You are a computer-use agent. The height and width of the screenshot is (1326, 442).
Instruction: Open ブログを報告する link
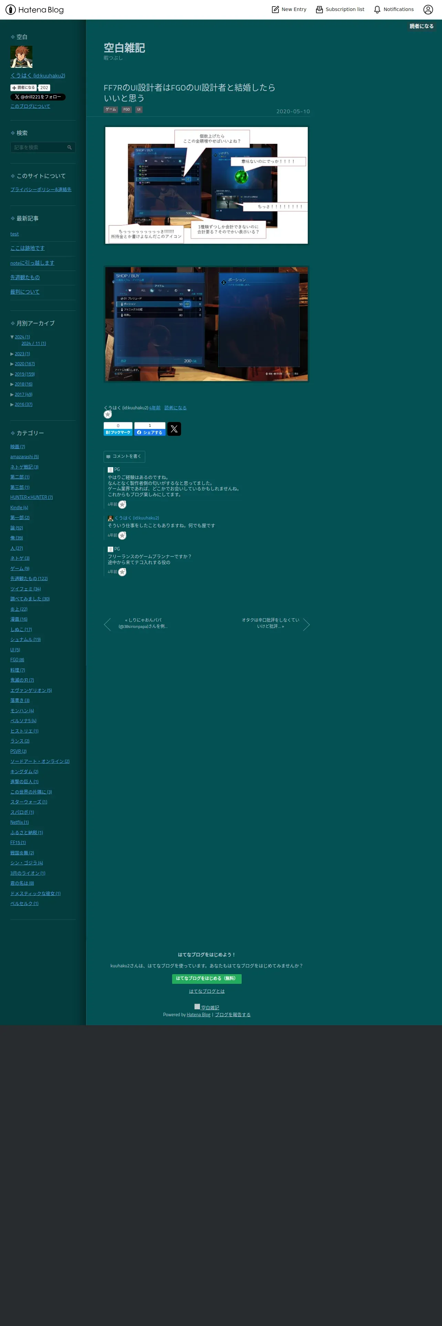[233, 1015]
